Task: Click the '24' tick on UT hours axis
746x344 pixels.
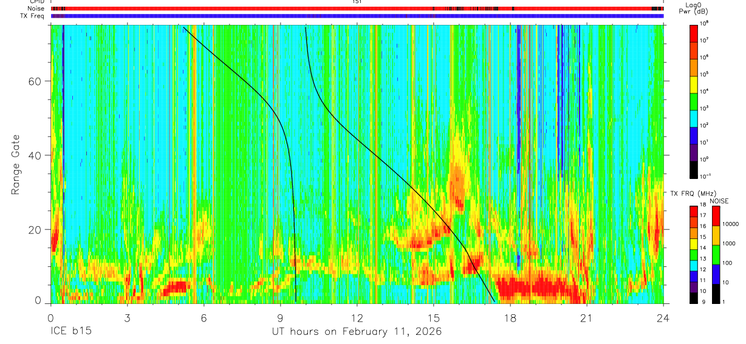Action: (663, 317)
